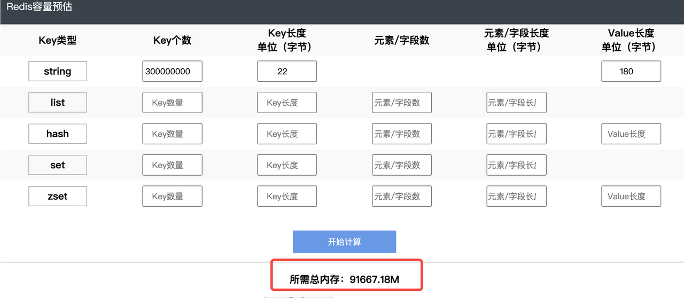The width and height of the screenshot is (684, 298).
Task: Click the set row Key数量 input
Action: (x=172, y=165)
